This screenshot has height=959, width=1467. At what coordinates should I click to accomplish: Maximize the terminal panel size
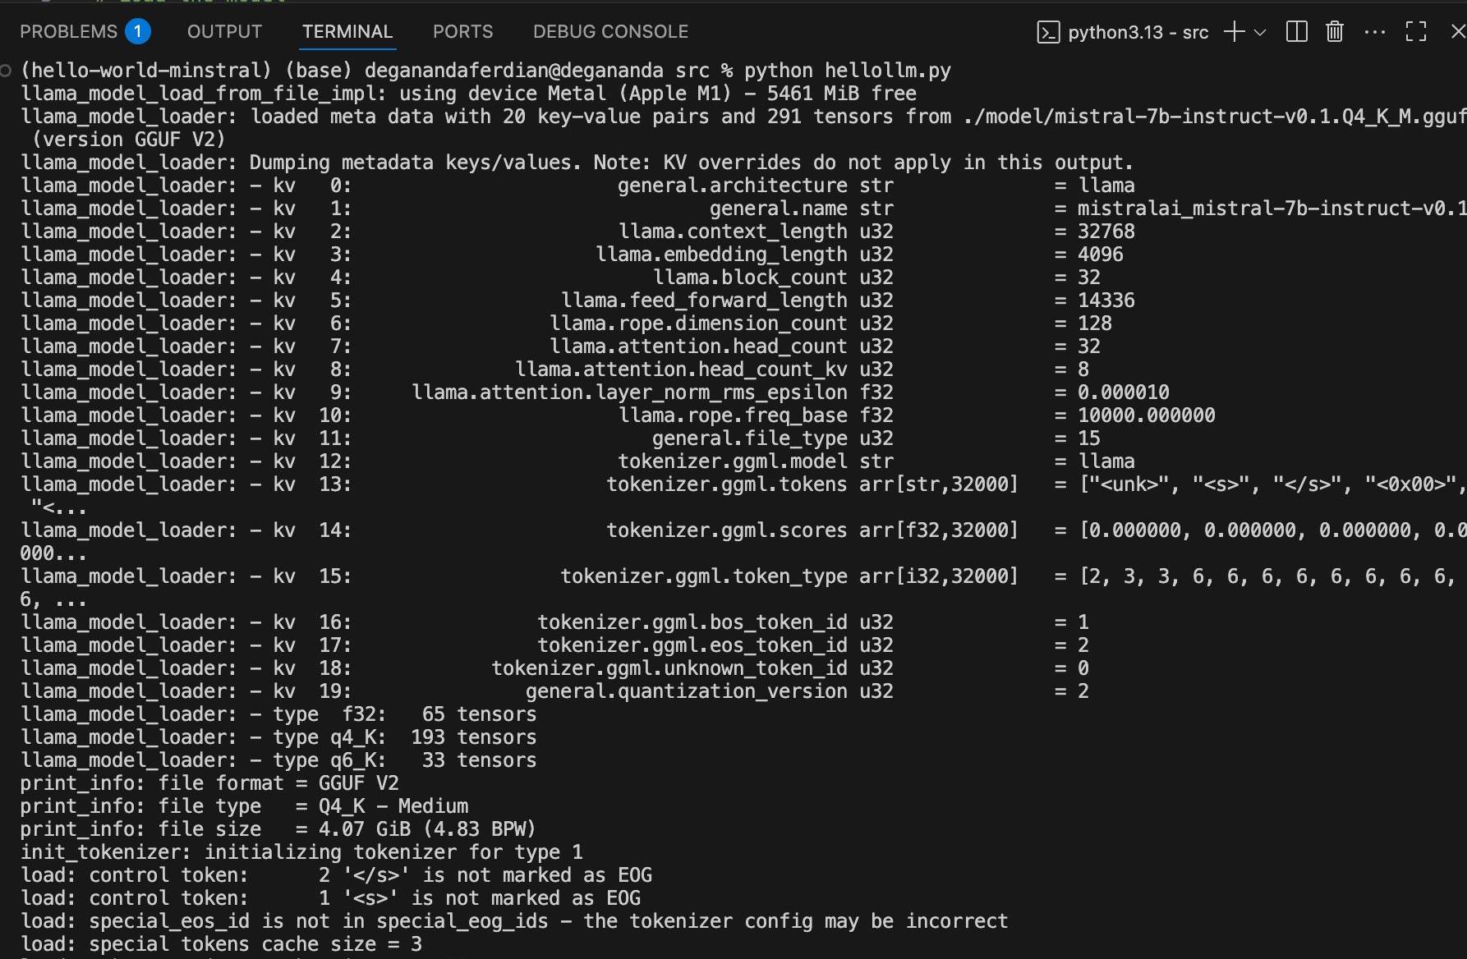coord(1415,32)
